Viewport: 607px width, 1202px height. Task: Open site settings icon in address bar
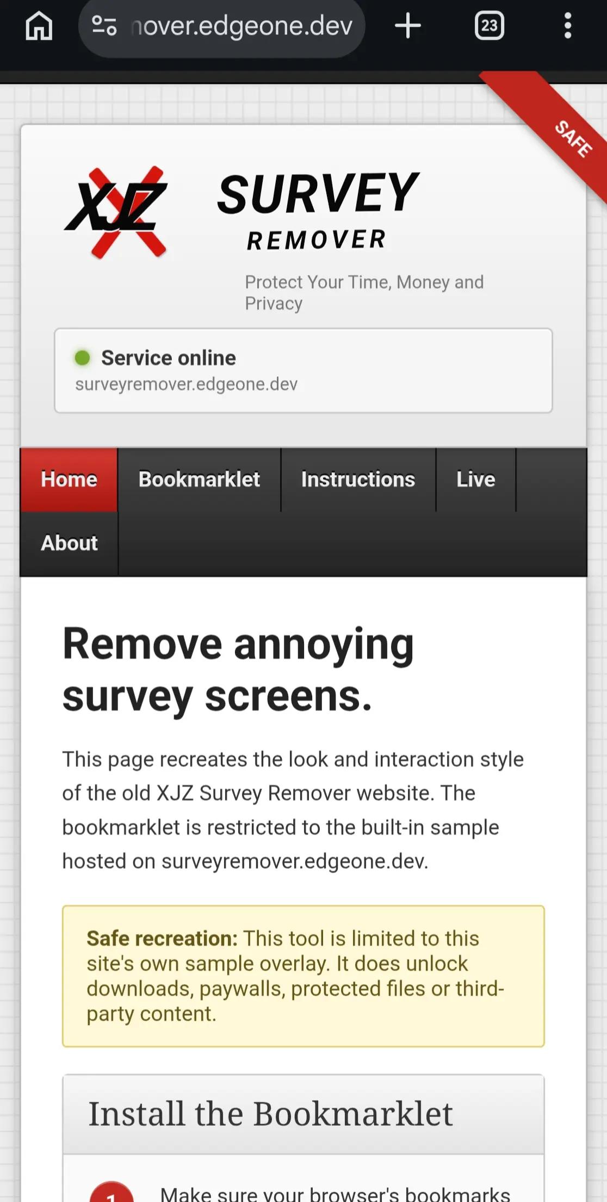click(104, 26)
